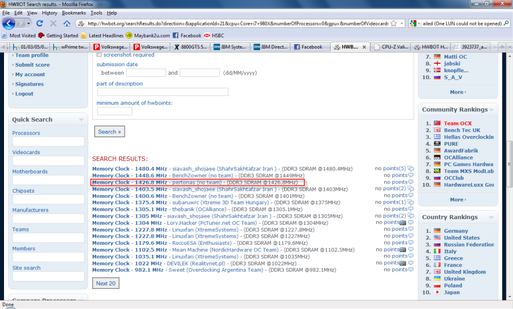This screenshot has width=513, height=309.
Task: Open comments bubble for 1480.4 MHz result
Action: point(411,169)
